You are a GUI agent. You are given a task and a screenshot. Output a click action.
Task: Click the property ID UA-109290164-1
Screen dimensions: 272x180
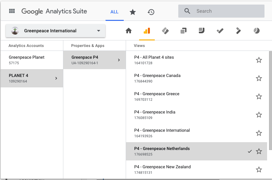(85, 63)
